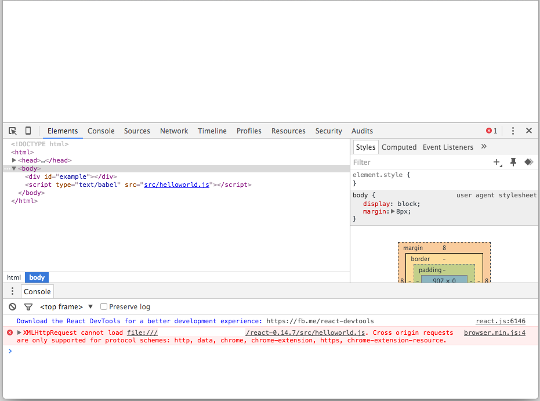Open DevTools three-dot customize menu
This screenshot has width=540, height=401.
(x=513, y=131)
